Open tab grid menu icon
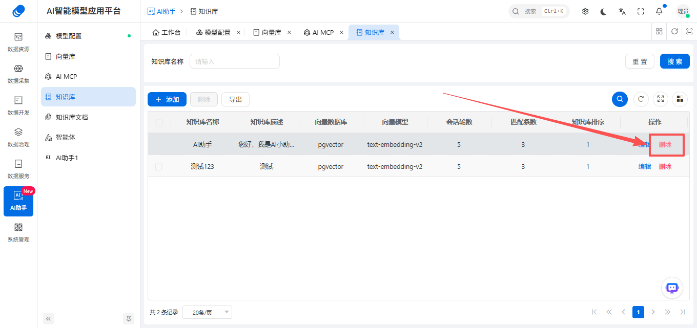The height and width of the screenshot is (328, 697). point(659,31)
